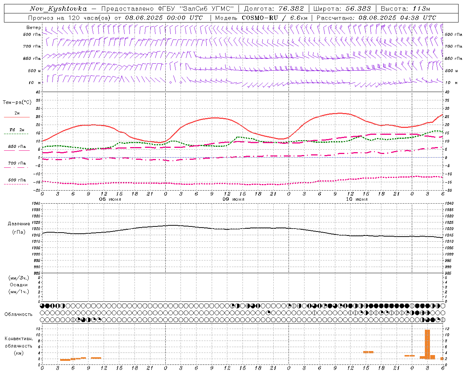464x371 pixels.
Task: Click the Td 2м dew point legend label
Action: click(17, 130)
